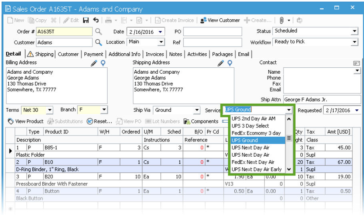Select UPS 3 Day Select service
The height and width of the screenshot is (218, 364).
click(x=258, y=126)
